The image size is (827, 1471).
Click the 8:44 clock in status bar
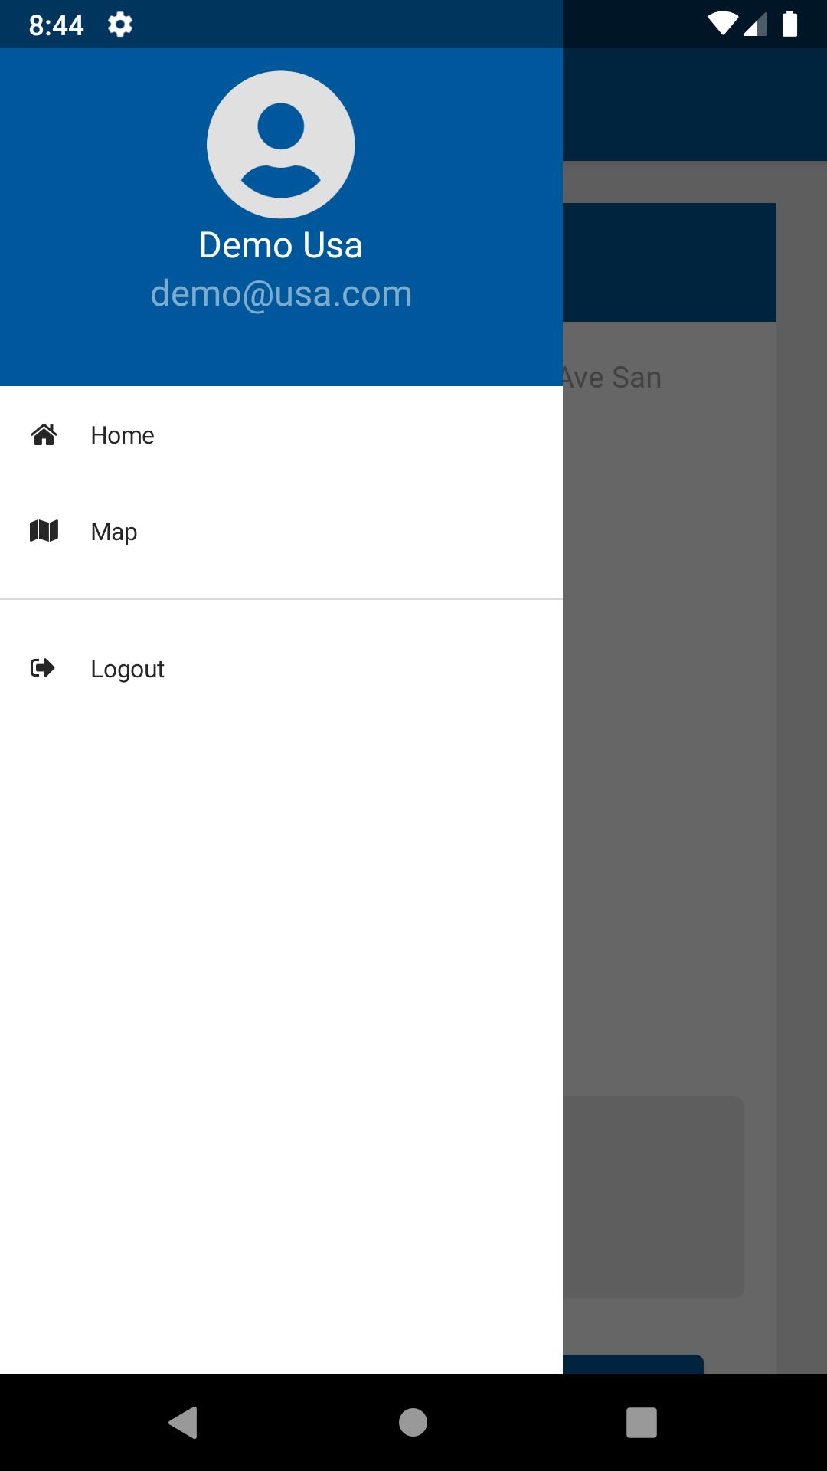coord(56,25)
